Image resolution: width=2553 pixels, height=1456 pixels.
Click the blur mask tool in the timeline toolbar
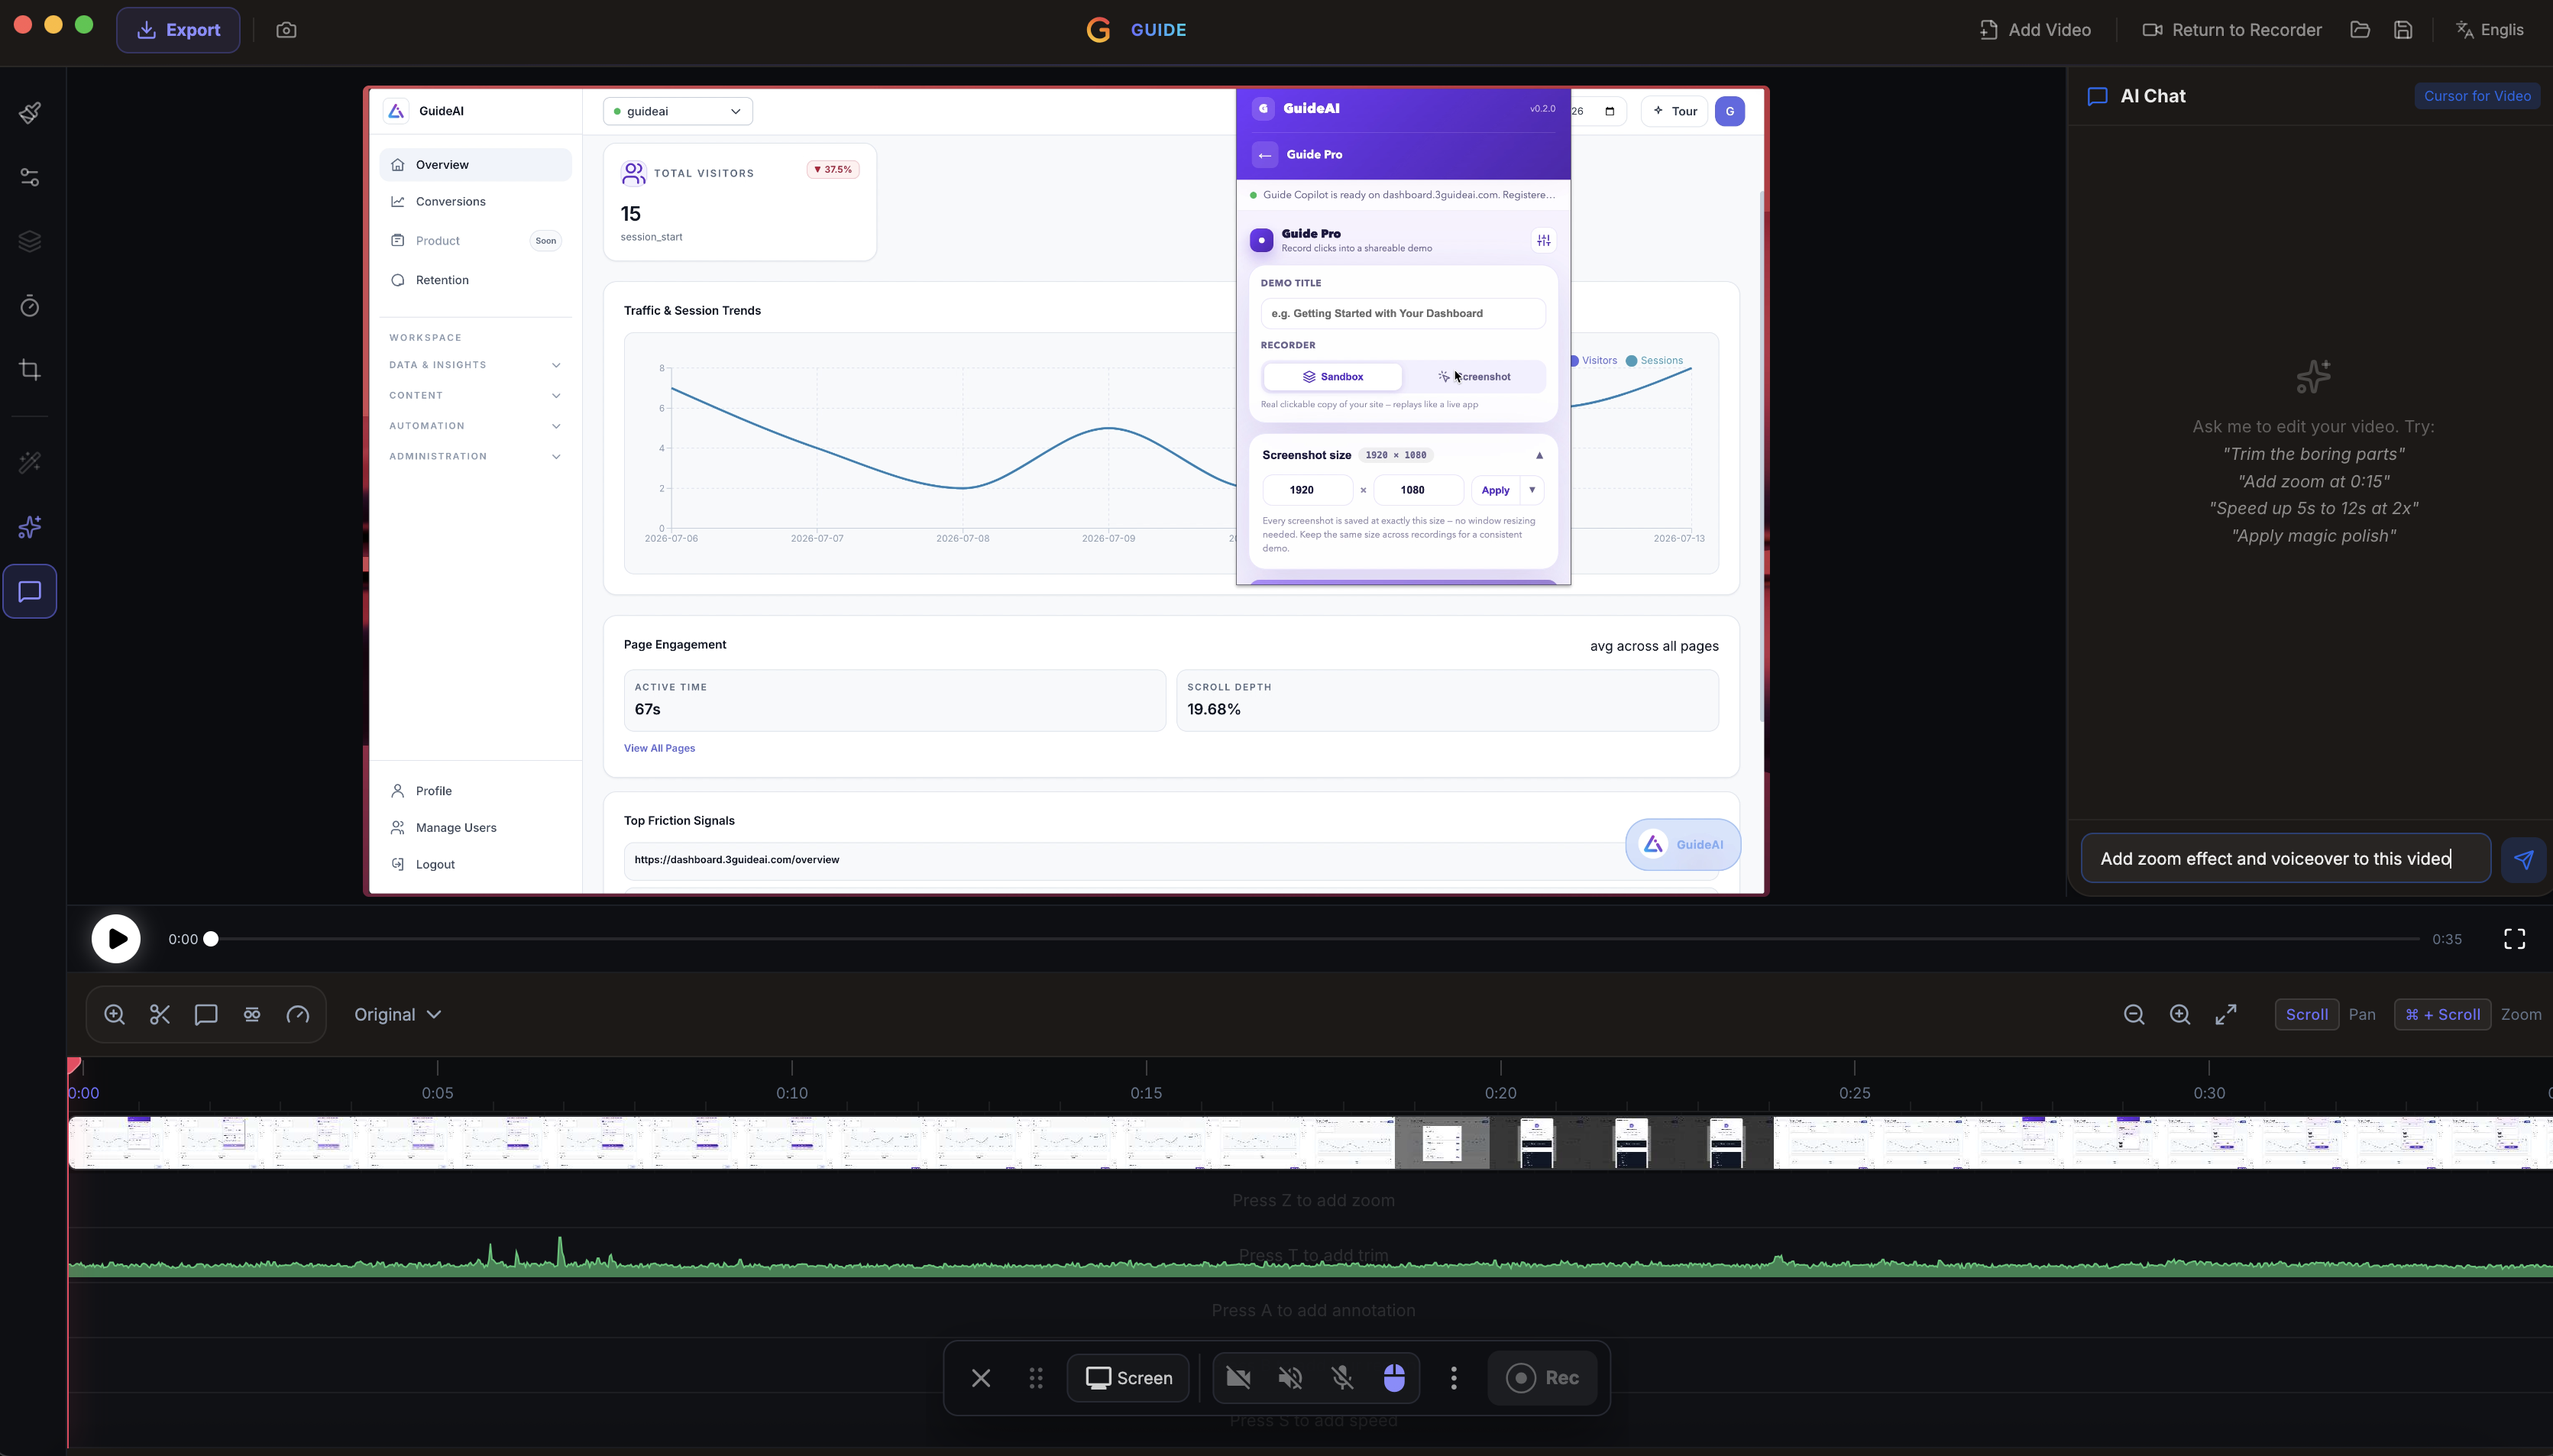tap(252, 1014)
